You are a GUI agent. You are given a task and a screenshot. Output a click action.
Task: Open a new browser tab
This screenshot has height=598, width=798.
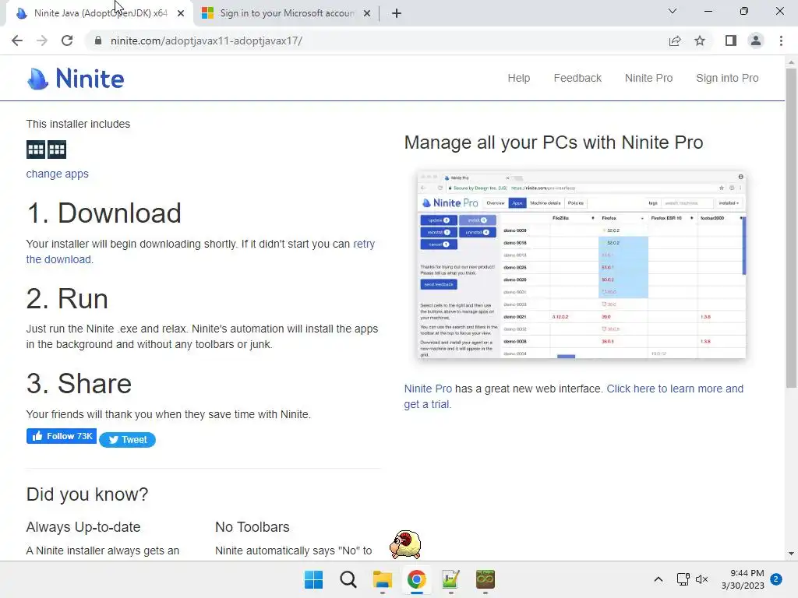397,13
